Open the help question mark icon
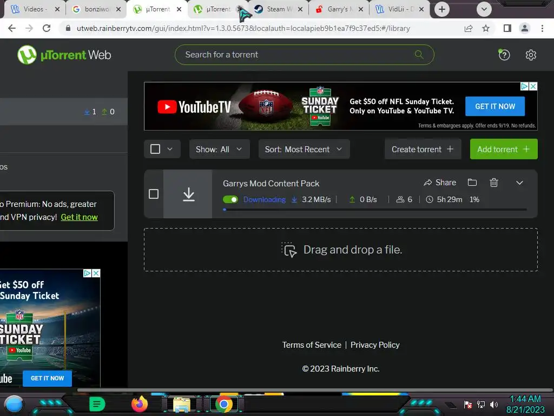Image resolution: width=554 pixels, height=416 pixels. click(504, 55)
